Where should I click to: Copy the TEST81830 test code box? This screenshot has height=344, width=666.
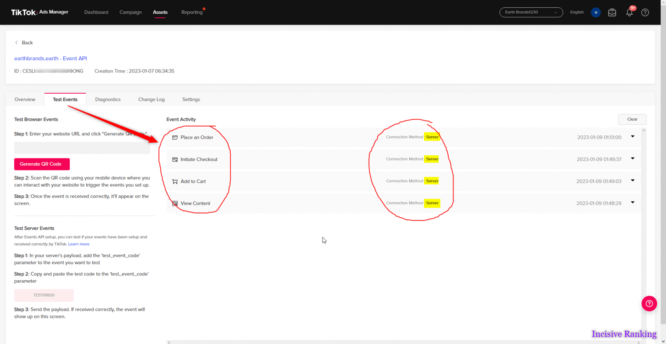tap(44, 295)
